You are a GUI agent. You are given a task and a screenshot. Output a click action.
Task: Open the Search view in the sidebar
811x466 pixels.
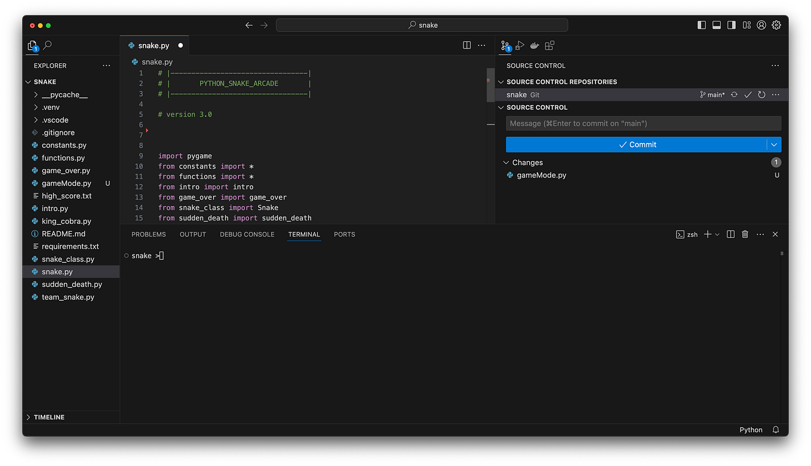pyautogui.click(x=47, y=45)
